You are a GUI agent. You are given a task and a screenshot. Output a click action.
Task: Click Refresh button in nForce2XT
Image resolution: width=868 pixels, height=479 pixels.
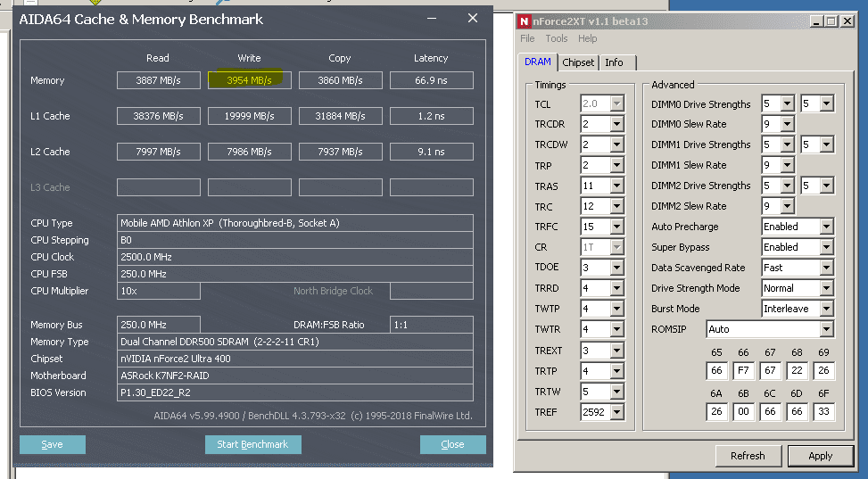tap(748, 456)
